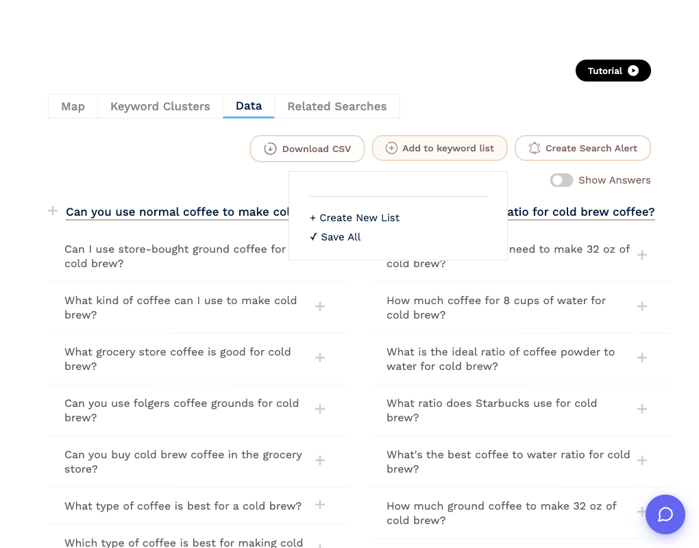Toggle the Show Answers switch

tap(561, 180)
